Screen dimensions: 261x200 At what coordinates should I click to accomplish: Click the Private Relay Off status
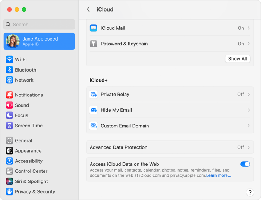240,95
